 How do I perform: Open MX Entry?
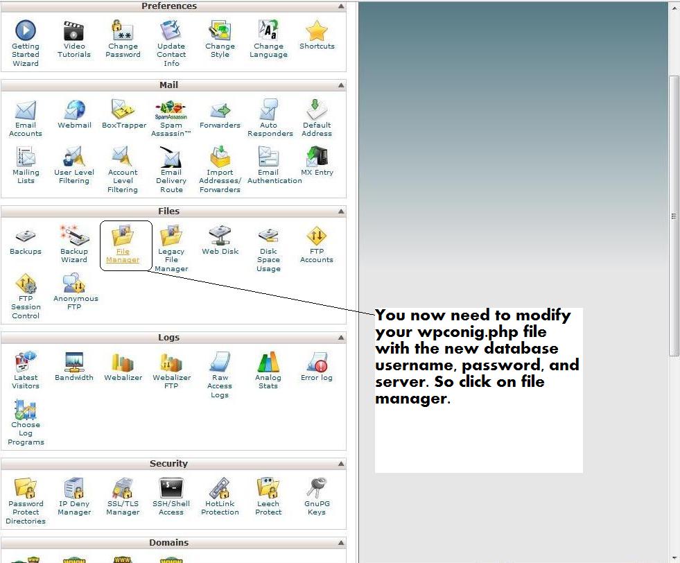[x=317, y=162]
